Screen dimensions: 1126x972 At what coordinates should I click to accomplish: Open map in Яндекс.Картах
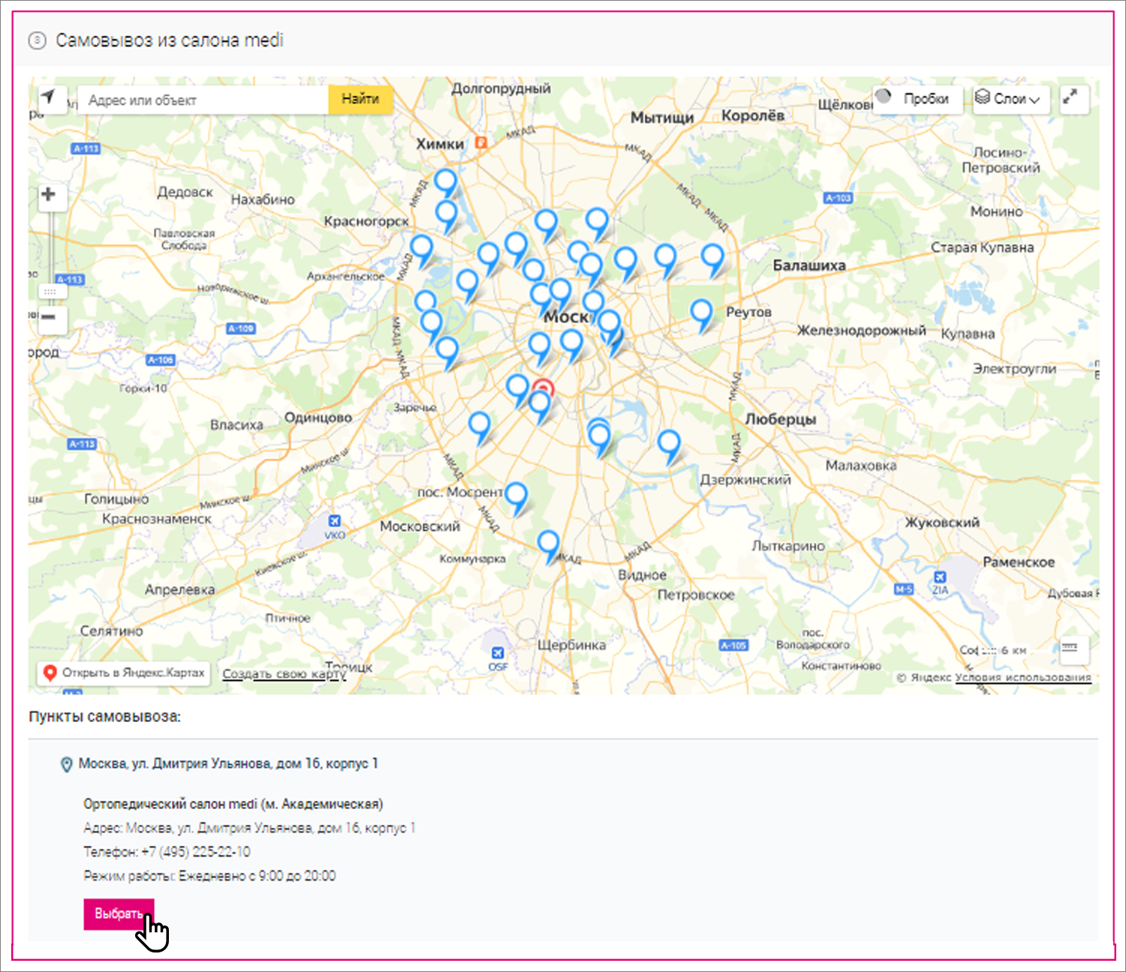(x=125, y=673)
